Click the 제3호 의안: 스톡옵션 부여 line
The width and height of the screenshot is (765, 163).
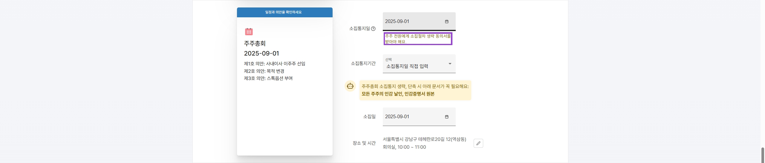point(268,78)
